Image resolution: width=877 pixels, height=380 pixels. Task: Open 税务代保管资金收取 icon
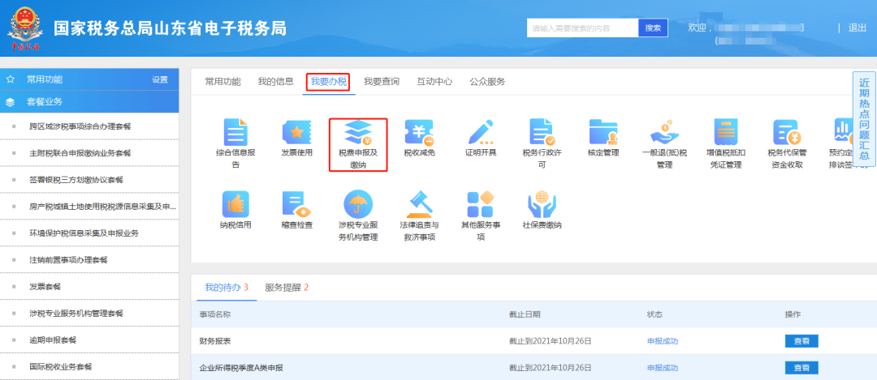point(787,133)
